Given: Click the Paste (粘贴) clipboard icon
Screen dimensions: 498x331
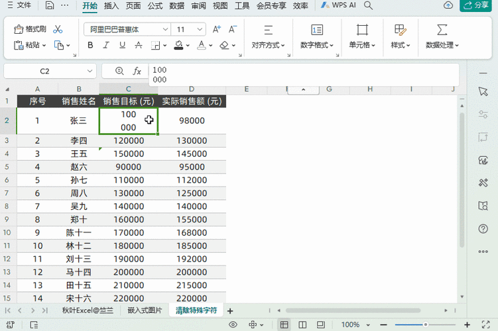Looking at the screenshot, I should point(19,45).
